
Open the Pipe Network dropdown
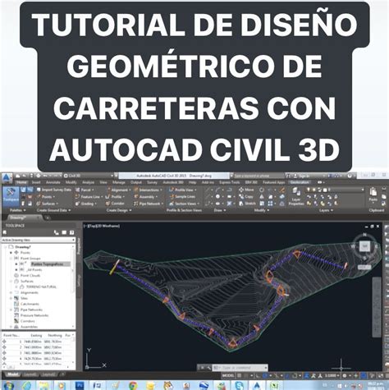[x=149, y=204]
